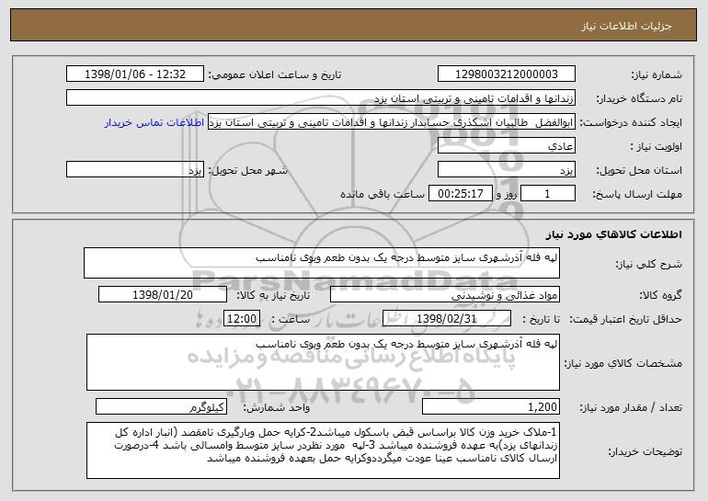
Task: Select the شرح کلی نیاز text box
Action: 322,263
